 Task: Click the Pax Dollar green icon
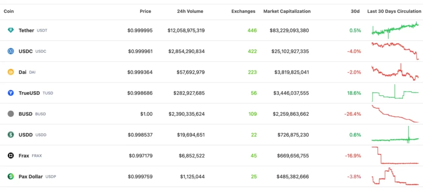[10, 177]
